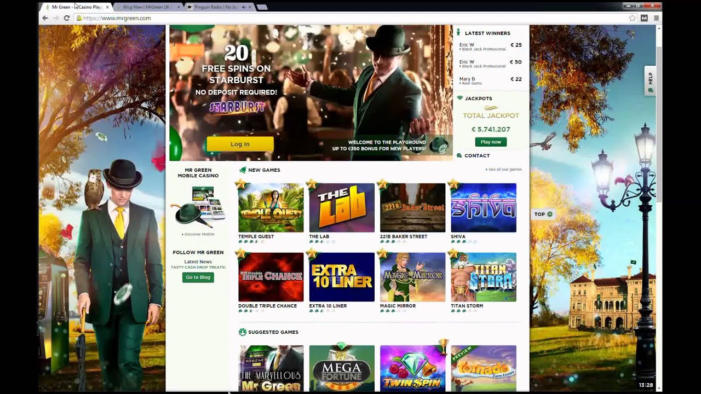Click the Go to Blog button

click(198, 277)
